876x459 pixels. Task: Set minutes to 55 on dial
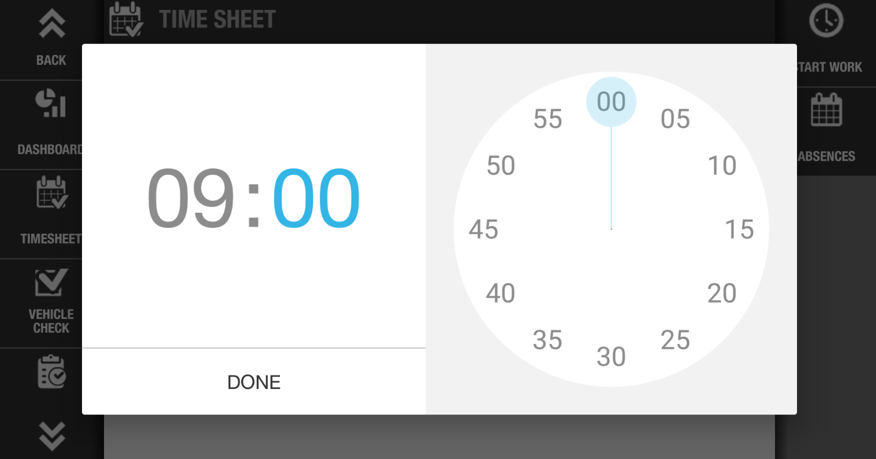click(547, 119)
